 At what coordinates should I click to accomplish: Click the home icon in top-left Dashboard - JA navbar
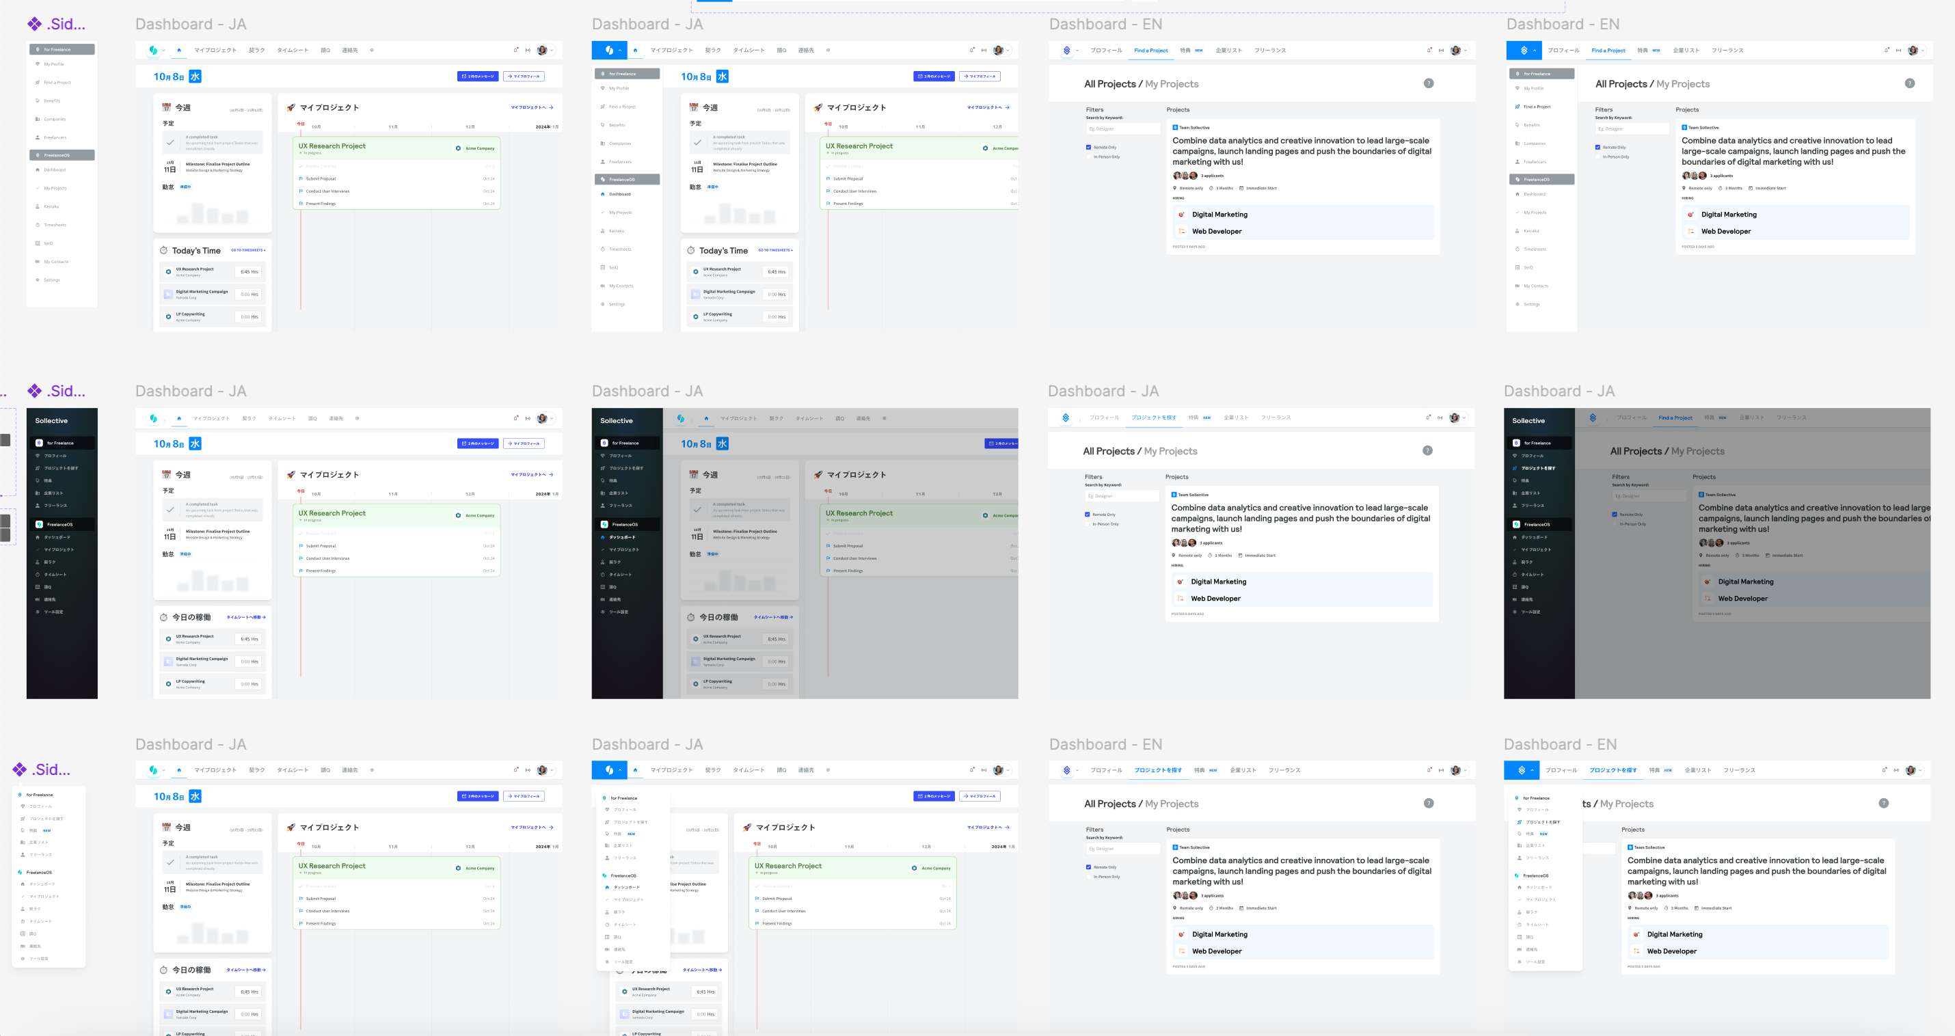click(179, 50)
